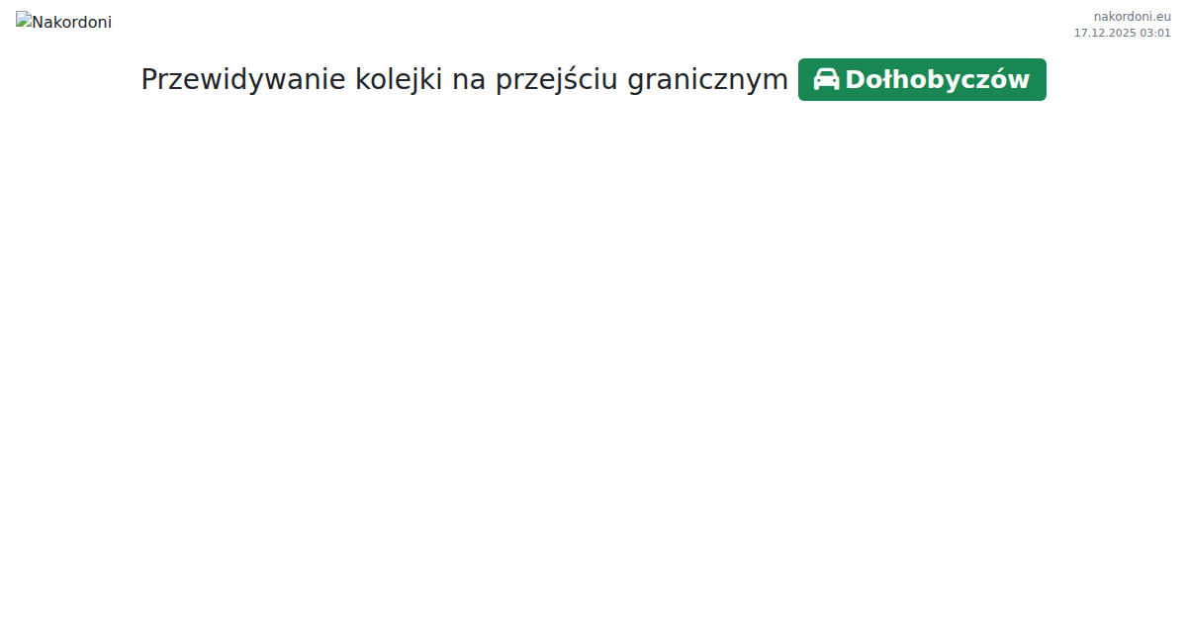The width and height of the screenshot is (1187, 644).
Task: Click the word "granicznym" in the heading
Action: [x=707, y=80]
